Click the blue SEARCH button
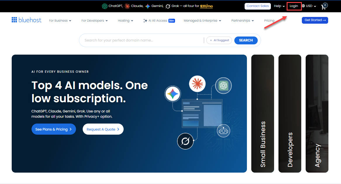This screenshot has width=341, height=184. 246,40
